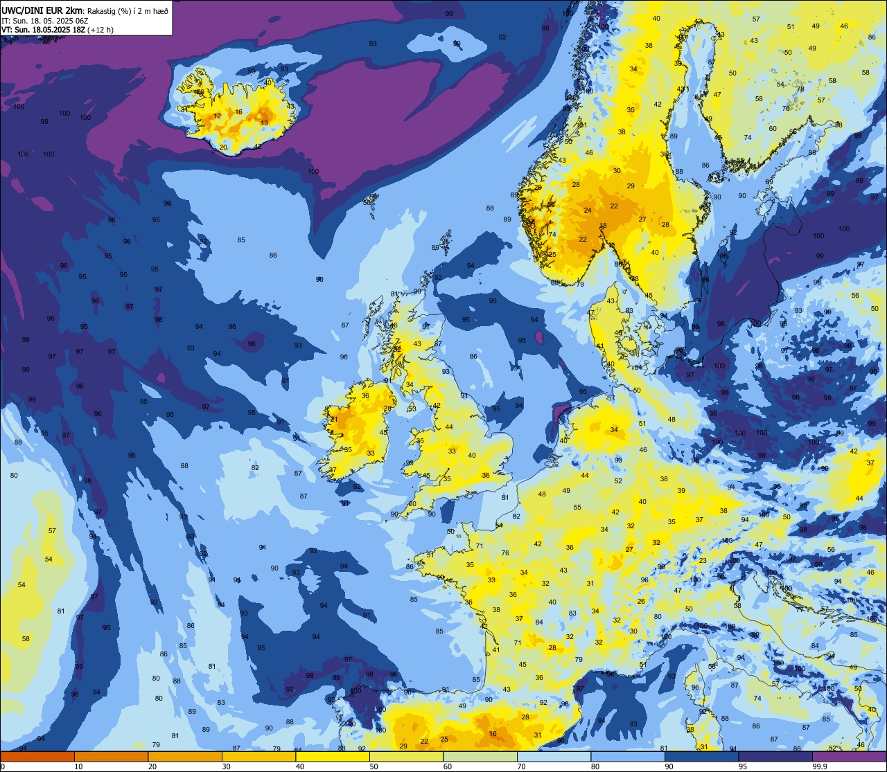
Task: Click the legend tick label '10'
Action: (x=78, y=766)
